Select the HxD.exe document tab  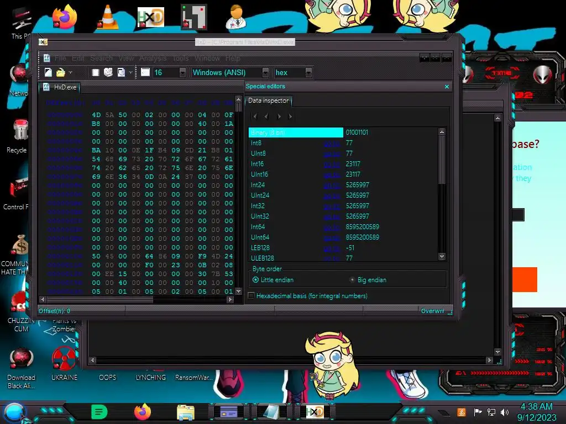pyautogui.click(x=60, y=87)
